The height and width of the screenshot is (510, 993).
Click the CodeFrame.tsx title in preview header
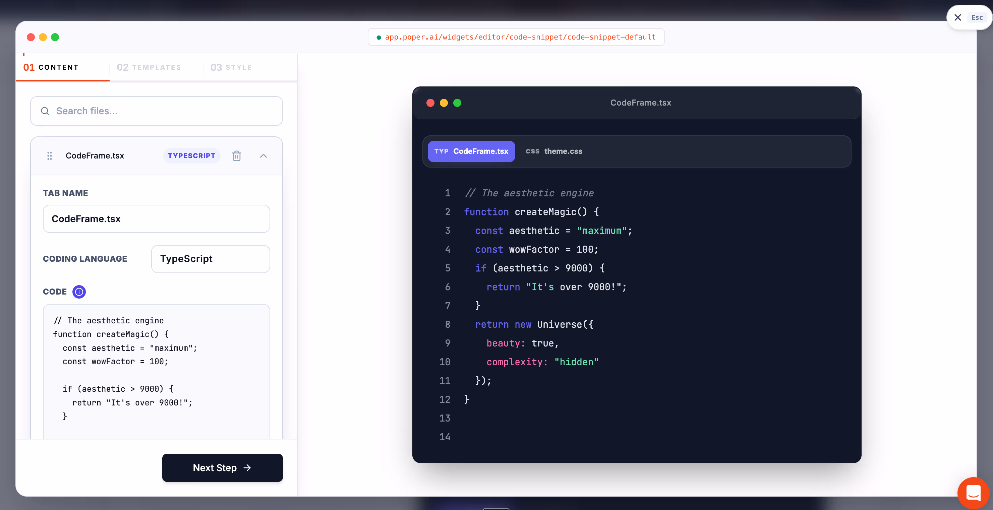click(x=641, y=103)
